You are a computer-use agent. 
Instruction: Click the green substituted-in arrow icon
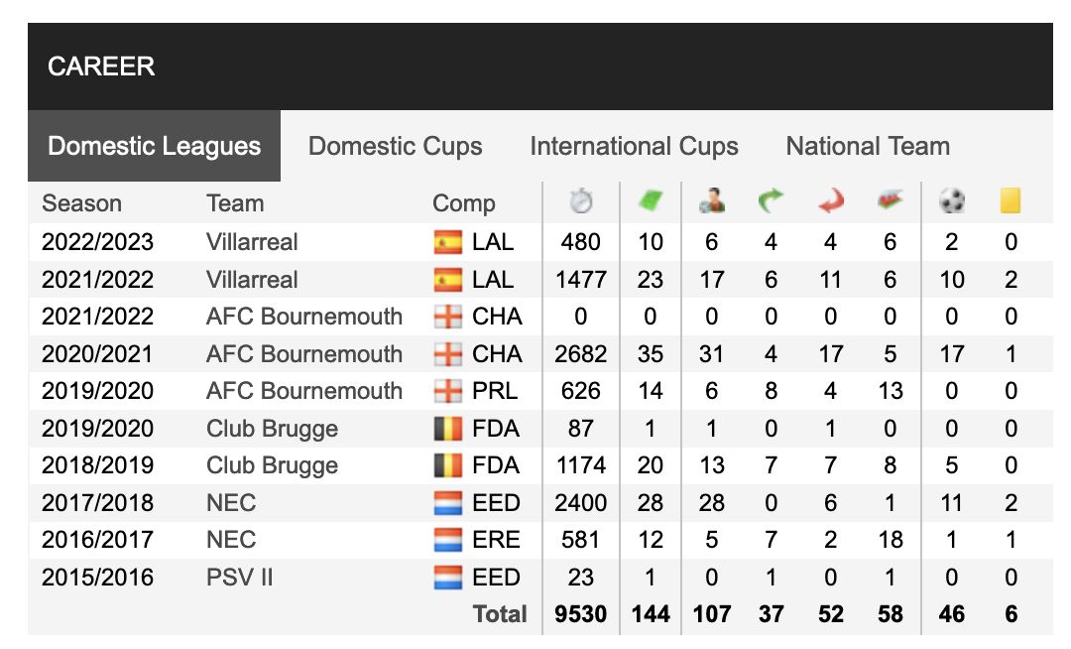pyautogui.click(x=772, y=200)
